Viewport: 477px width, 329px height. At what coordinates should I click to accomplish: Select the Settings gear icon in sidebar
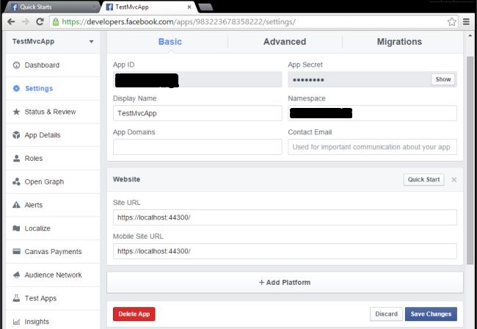coord(16,88)
